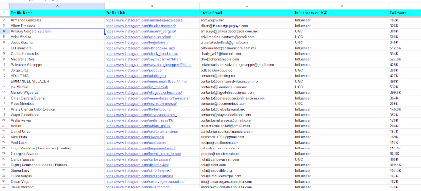Open the coolturafinanciera Instagram link
421x191 pixels.
142,132
